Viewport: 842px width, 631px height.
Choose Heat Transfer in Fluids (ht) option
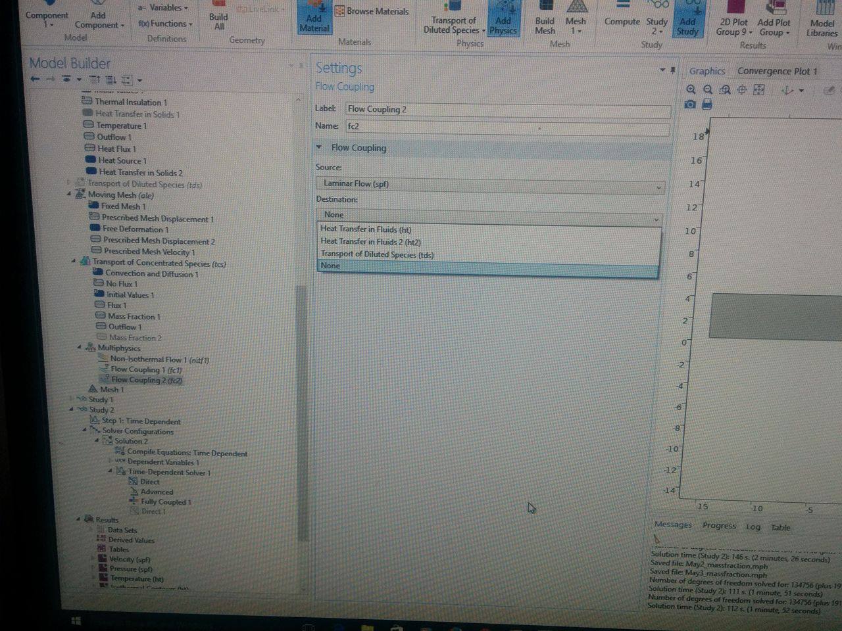366,229
